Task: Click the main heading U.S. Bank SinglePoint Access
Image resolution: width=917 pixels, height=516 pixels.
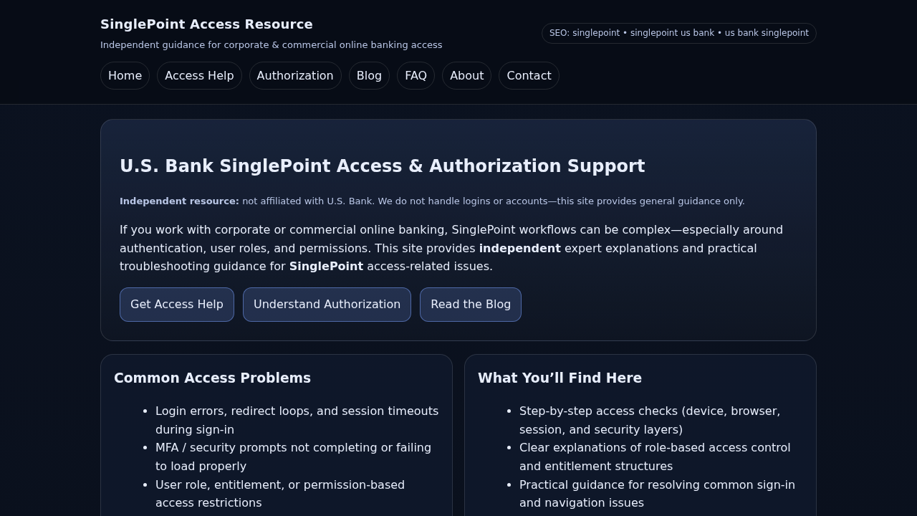Action: (x=382, y=166)
